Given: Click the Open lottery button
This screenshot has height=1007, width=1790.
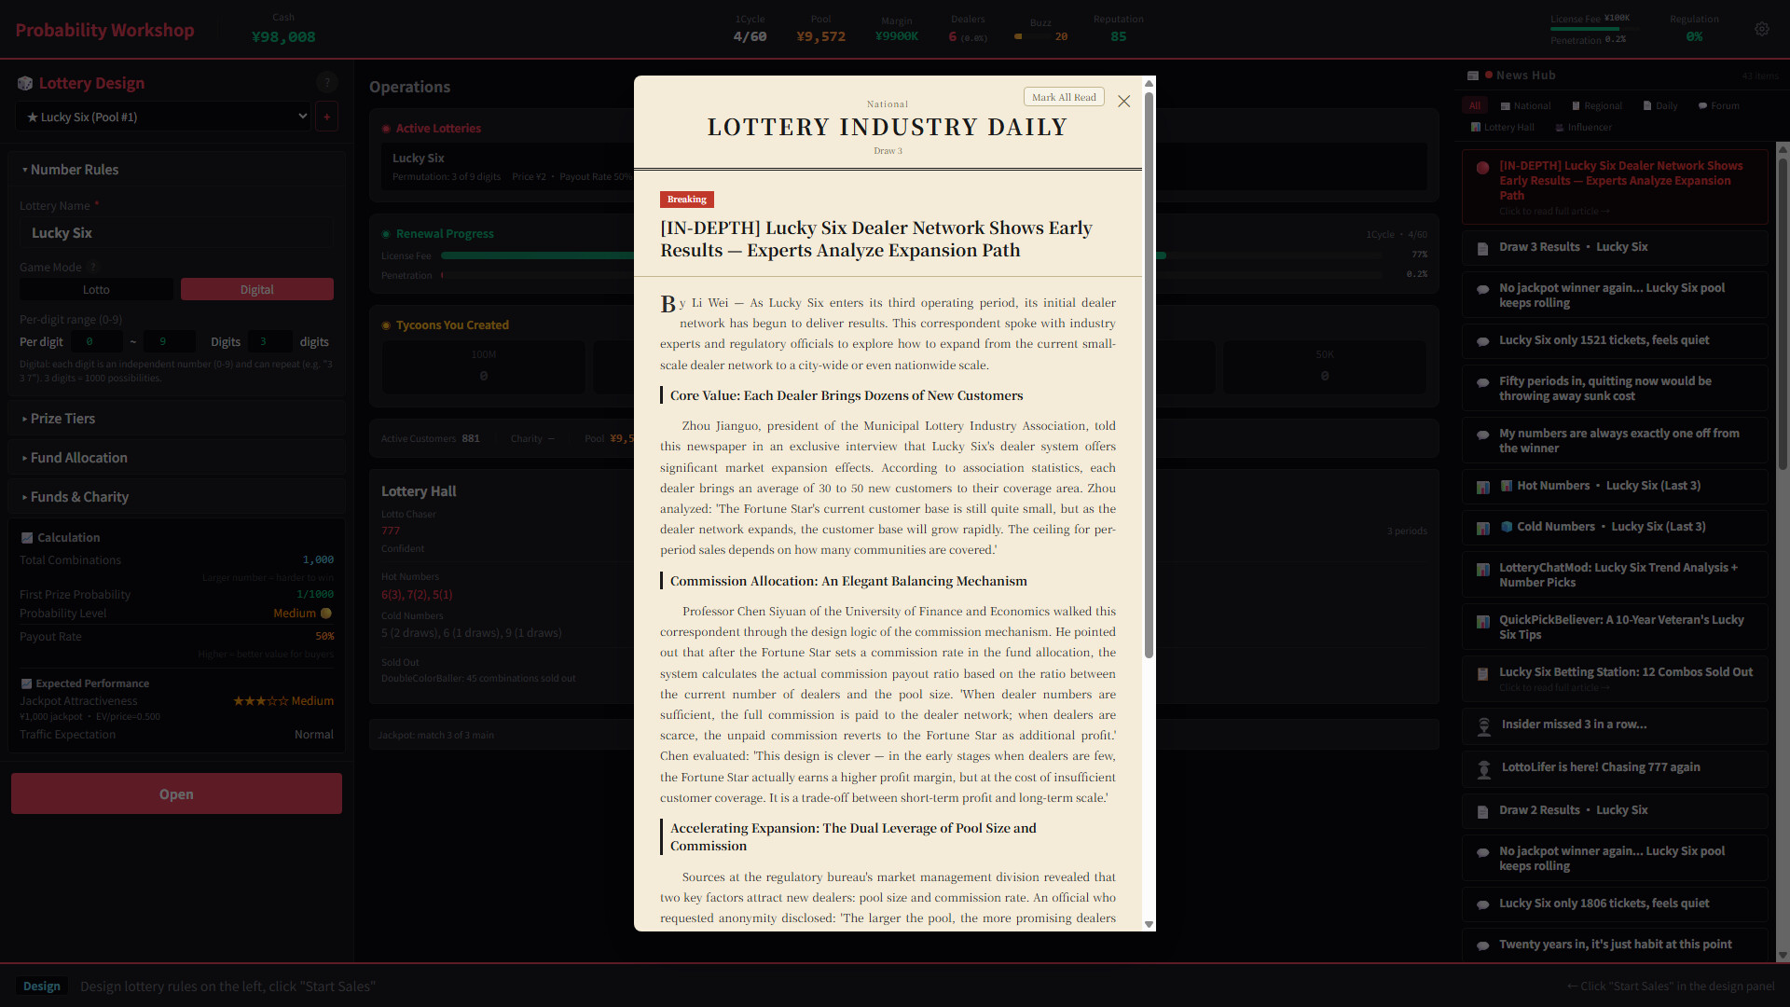Looking at the screenshot, I should click(176, 793).
